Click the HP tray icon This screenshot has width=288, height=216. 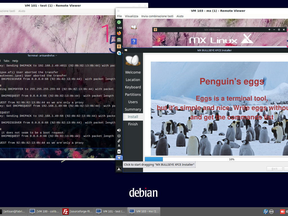coord(265,211)
